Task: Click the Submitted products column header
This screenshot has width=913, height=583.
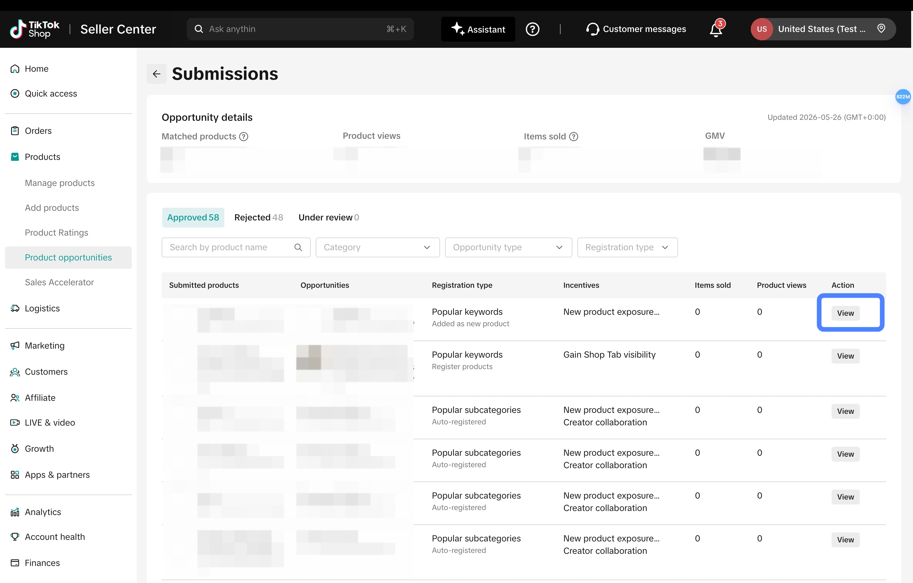Action: (204, 285)
